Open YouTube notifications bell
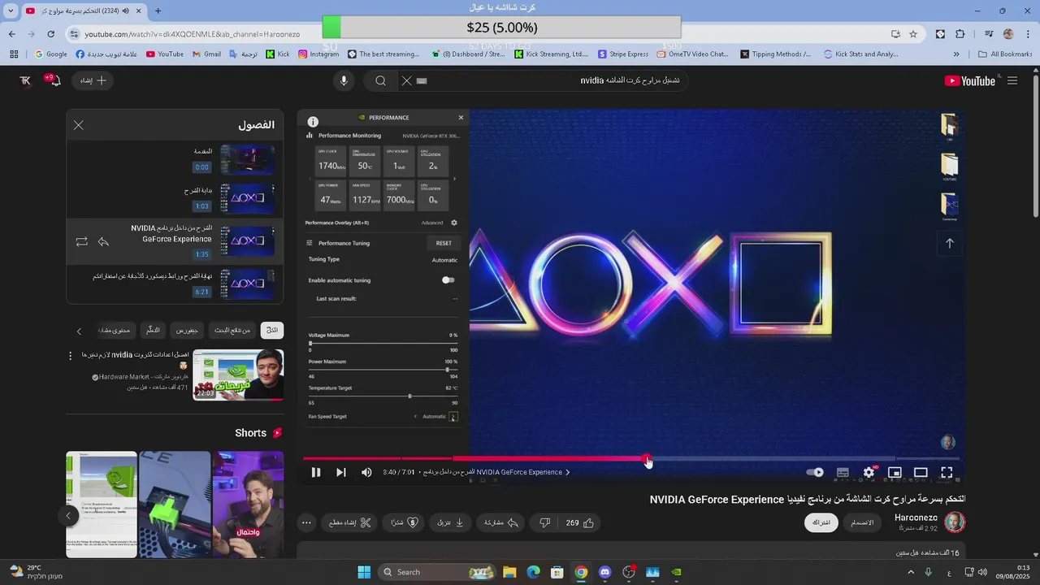 [x=54, y=80]
